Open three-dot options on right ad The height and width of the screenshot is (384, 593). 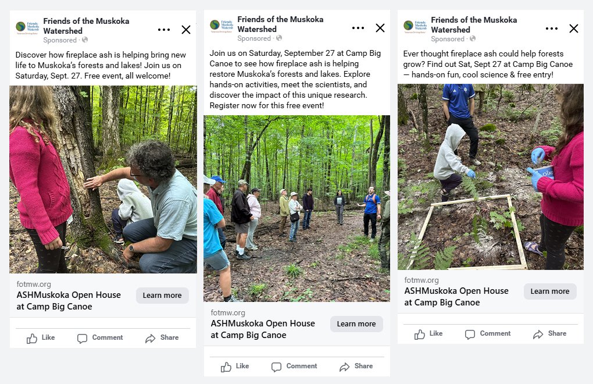pos(552,29)
